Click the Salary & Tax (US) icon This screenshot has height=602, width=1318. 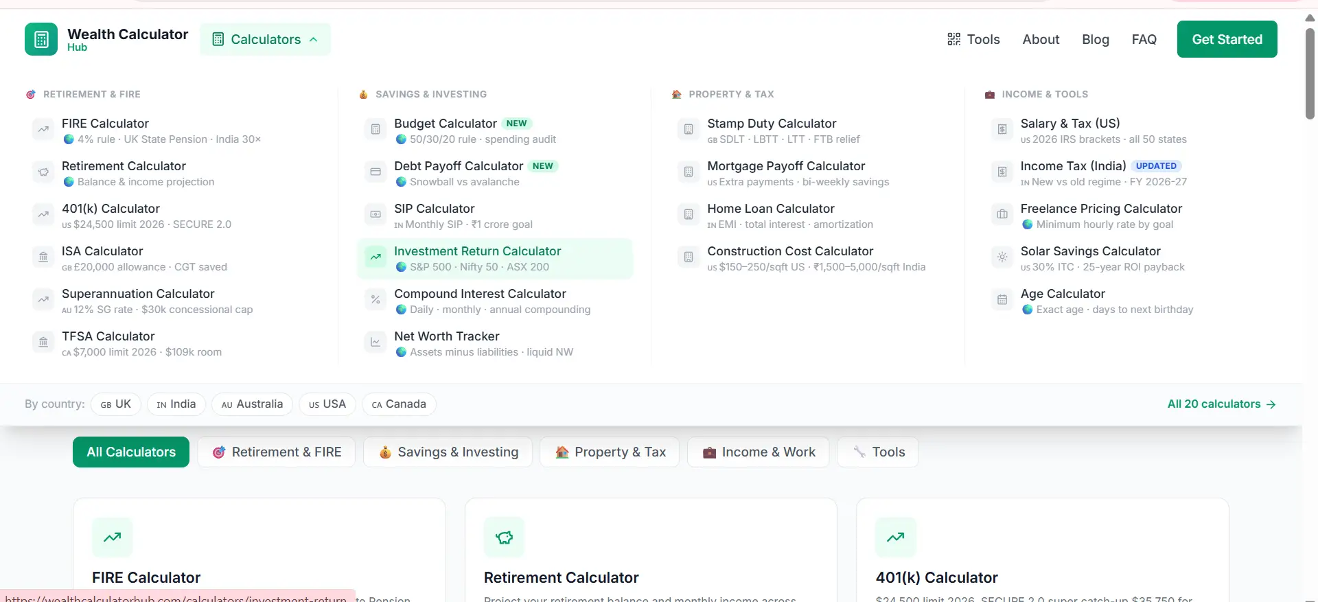1002,130
